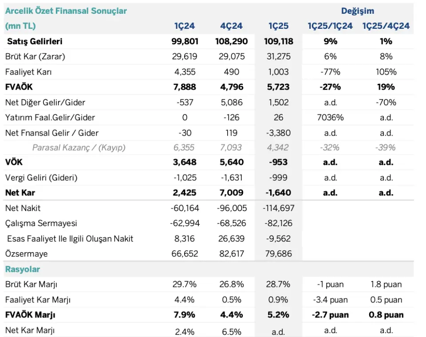The height and width of the screenshot is (337, 426).
Task: Select the '1Ç25/4Ç24' column header
Action: tap(386, 26)
